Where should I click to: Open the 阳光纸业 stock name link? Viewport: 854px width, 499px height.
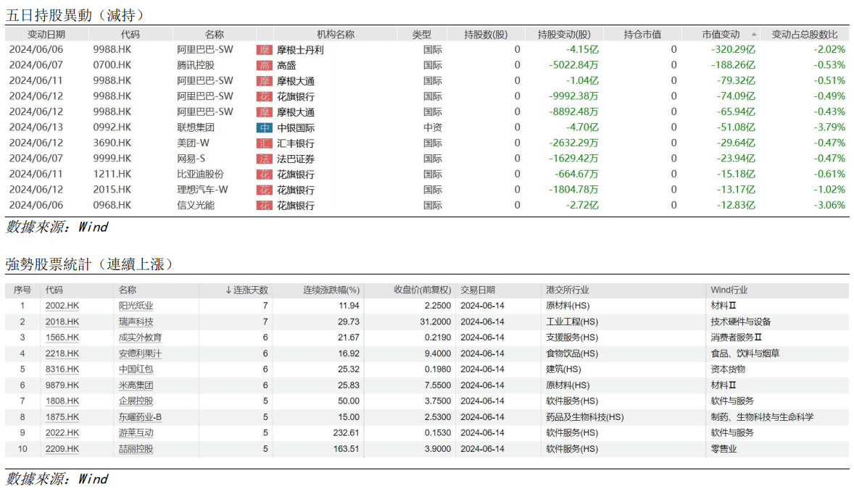(136, 306)
